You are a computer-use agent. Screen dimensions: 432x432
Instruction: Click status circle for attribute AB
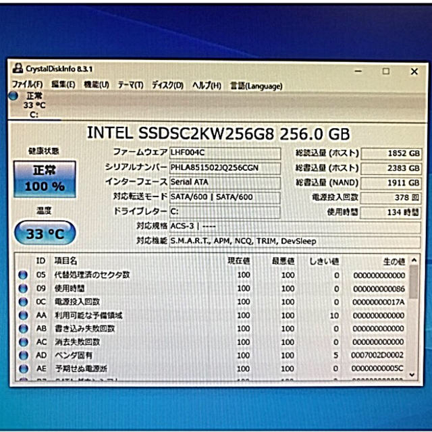[x=23, y=329]
